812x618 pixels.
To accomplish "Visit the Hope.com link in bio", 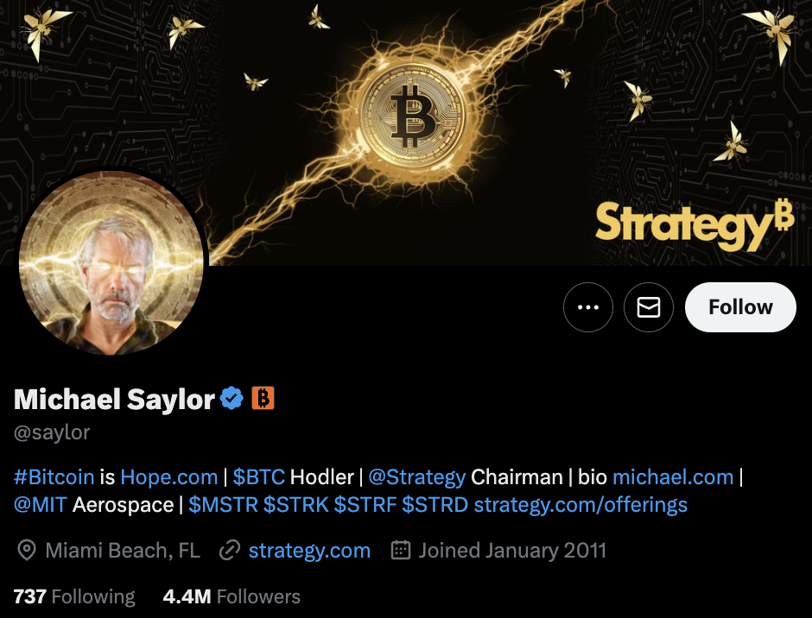I will click(168, 476).
